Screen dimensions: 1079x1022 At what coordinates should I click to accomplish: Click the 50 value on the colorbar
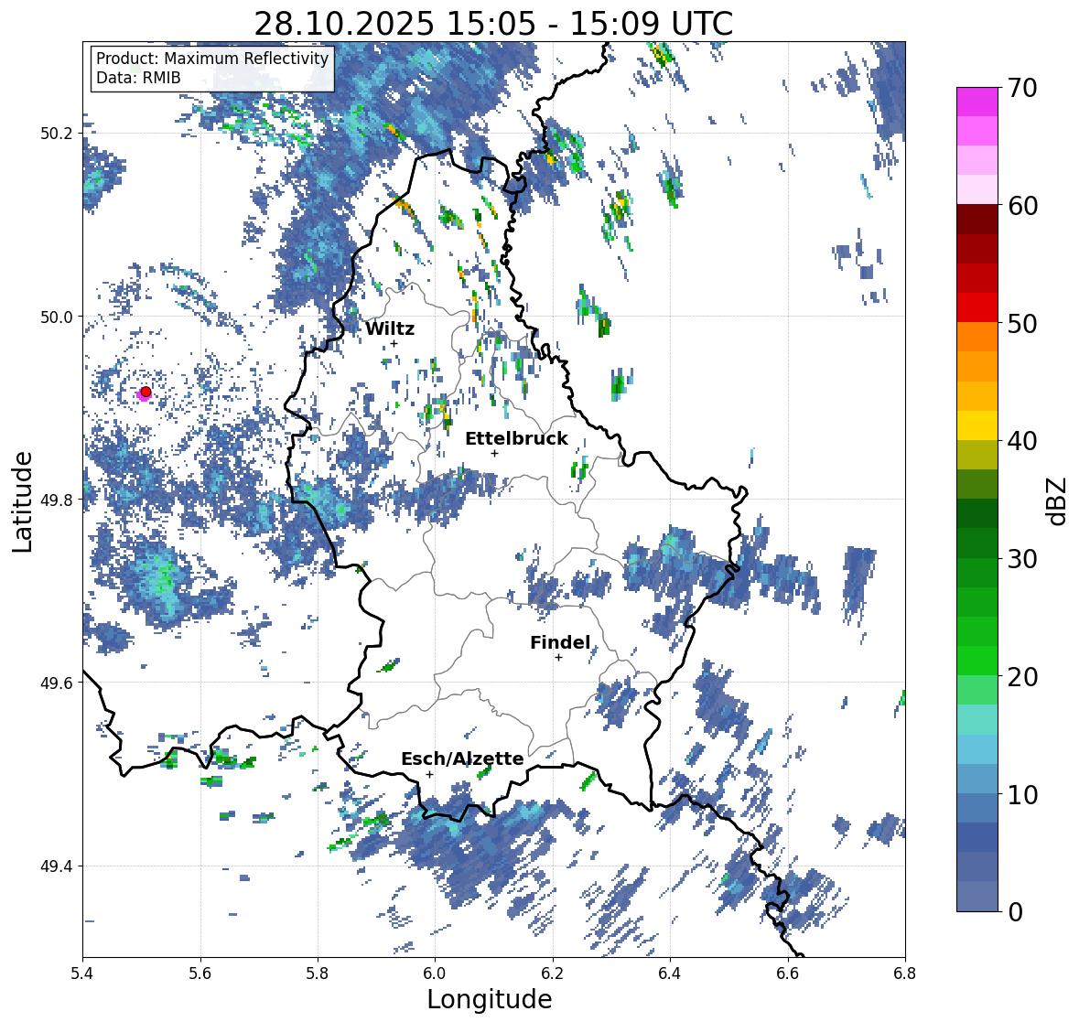tap(1022, 324)
